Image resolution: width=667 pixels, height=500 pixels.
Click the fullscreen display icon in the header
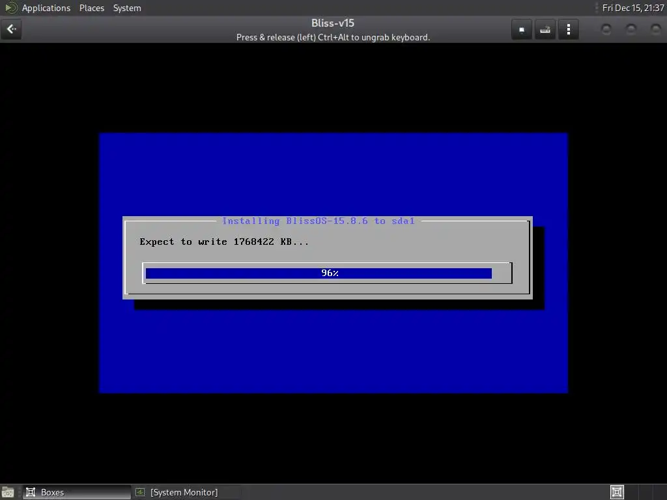pyautogui.click(x=522, y=29)
